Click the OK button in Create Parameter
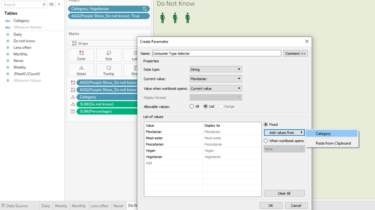Viewport: 375px width, 210px height. [x=271, y=206]
